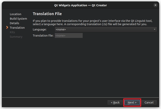Click the Next button
161x109 pixels.
click(x=132, y=102)
